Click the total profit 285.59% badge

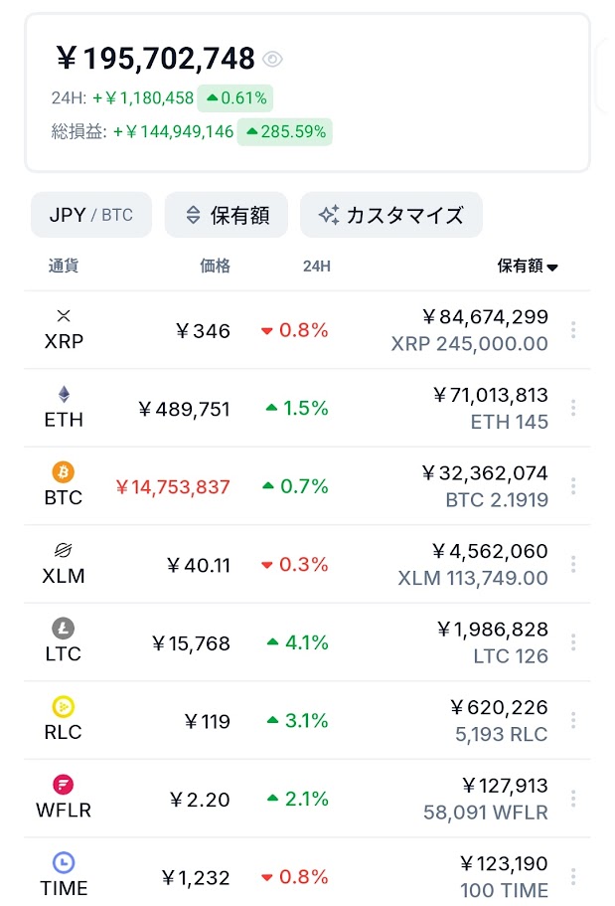(x=285, y=132)
